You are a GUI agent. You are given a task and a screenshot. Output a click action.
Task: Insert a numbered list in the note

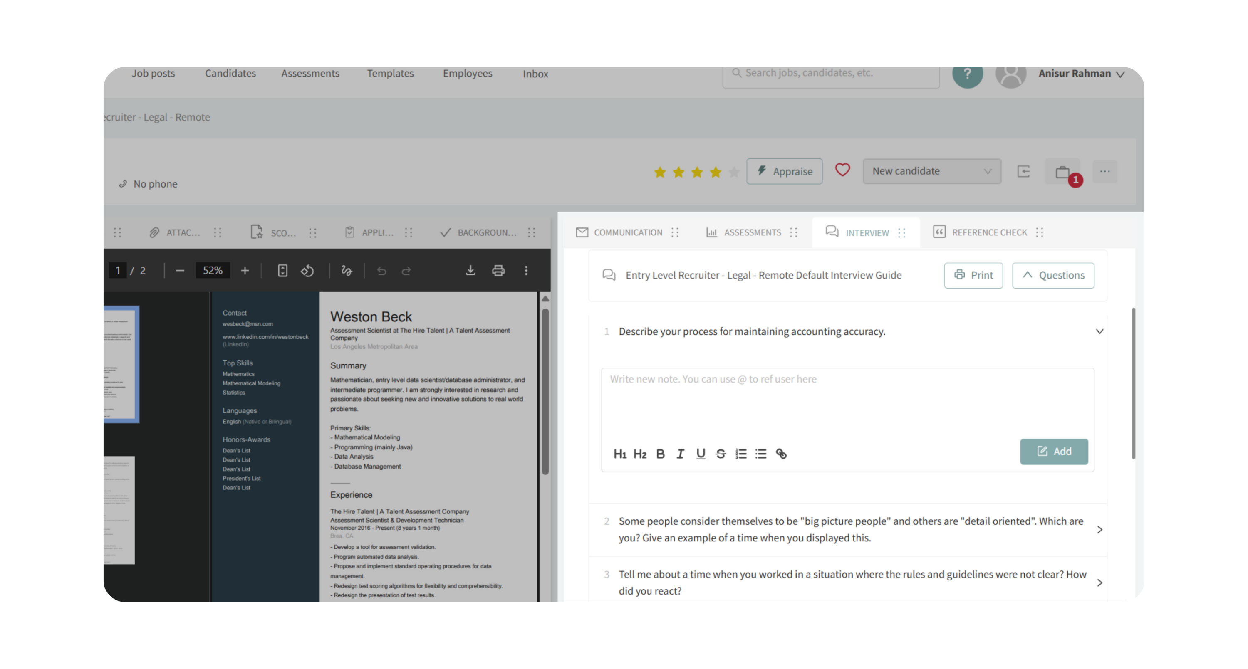740,454
